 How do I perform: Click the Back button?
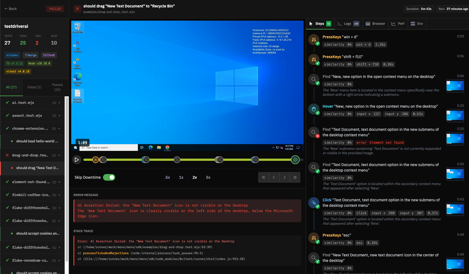[10, 9]
